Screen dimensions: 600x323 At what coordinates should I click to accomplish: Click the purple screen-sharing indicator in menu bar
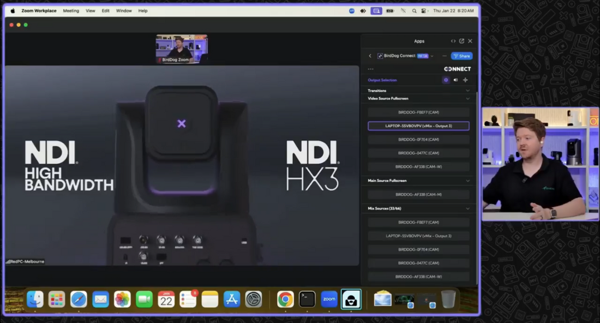tap(376, 10)
